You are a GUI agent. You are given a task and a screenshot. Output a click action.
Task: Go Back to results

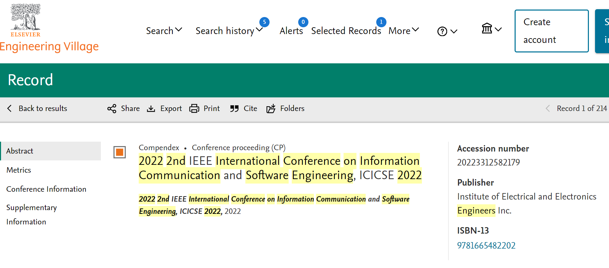(43, 108)
